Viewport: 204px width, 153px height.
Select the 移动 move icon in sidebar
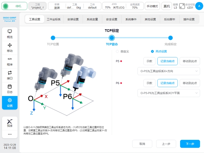click(10, 47)
